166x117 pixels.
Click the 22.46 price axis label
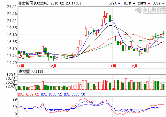12,14
